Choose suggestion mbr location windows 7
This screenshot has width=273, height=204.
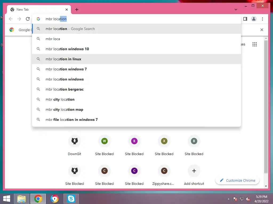coord(136,69)
